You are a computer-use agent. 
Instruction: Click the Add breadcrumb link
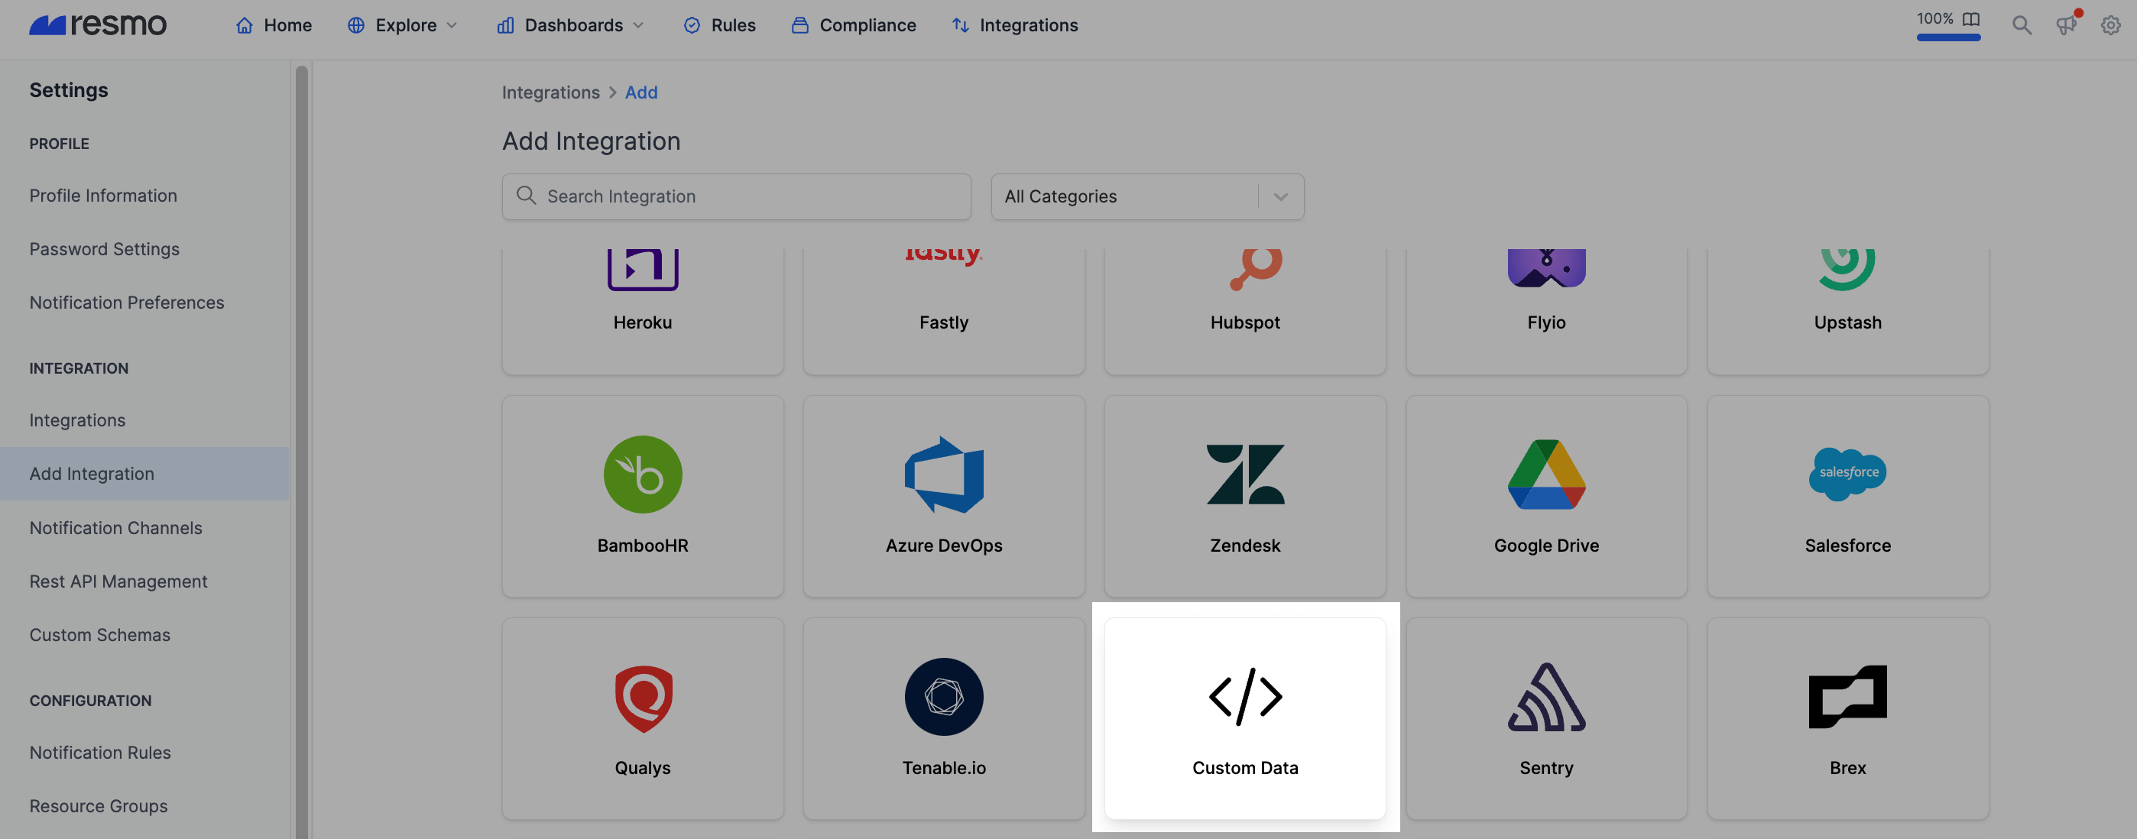641,92
